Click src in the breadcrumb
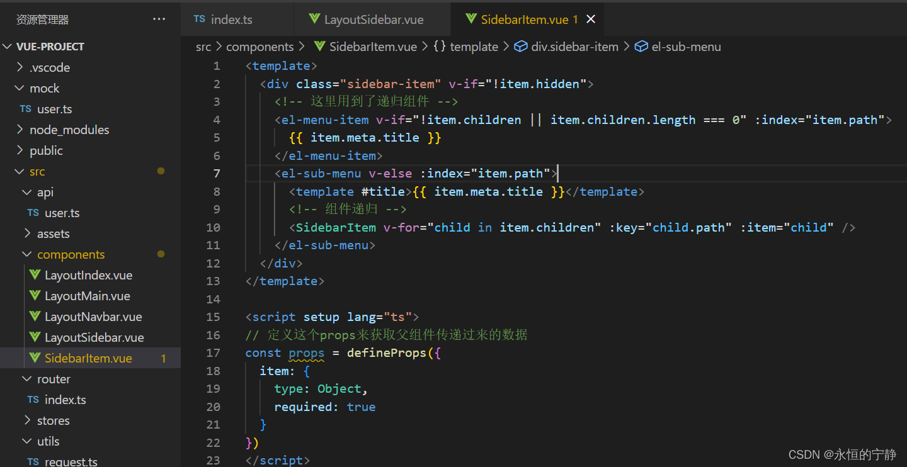907x467 pixels. 203,47
